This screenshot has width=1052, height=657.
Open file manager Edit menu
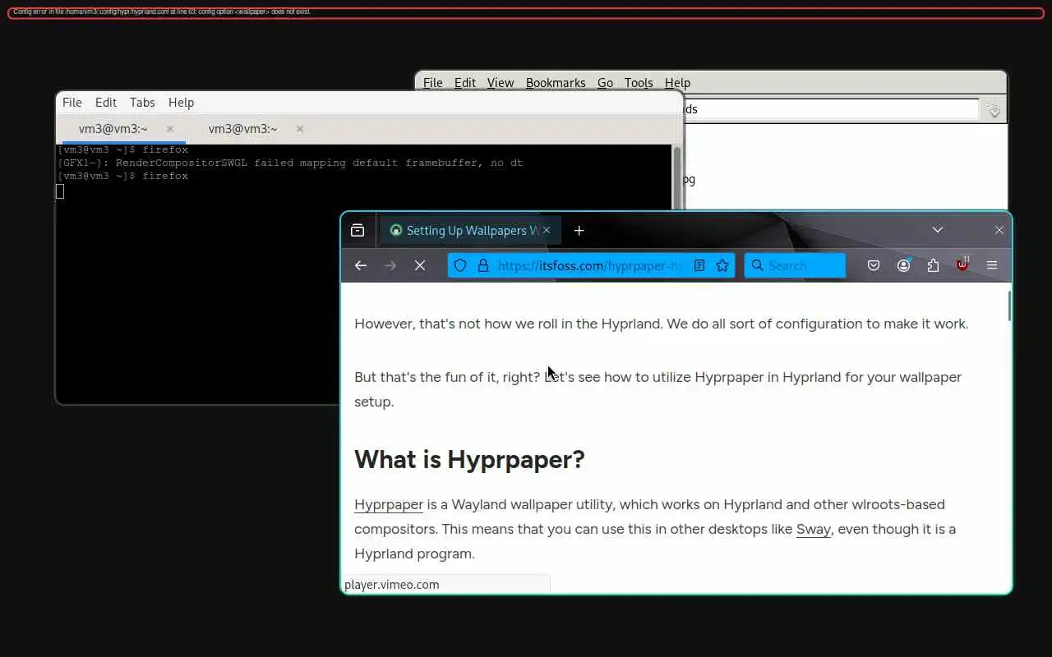pyautogui.click(x=465, y=83)
